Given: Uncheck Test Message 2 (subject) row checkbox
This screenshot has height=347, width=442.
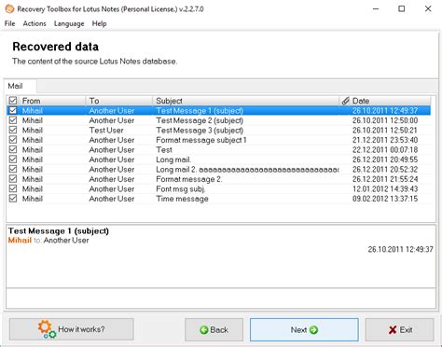Looking at the screenshot, I should tap(13, 120).
